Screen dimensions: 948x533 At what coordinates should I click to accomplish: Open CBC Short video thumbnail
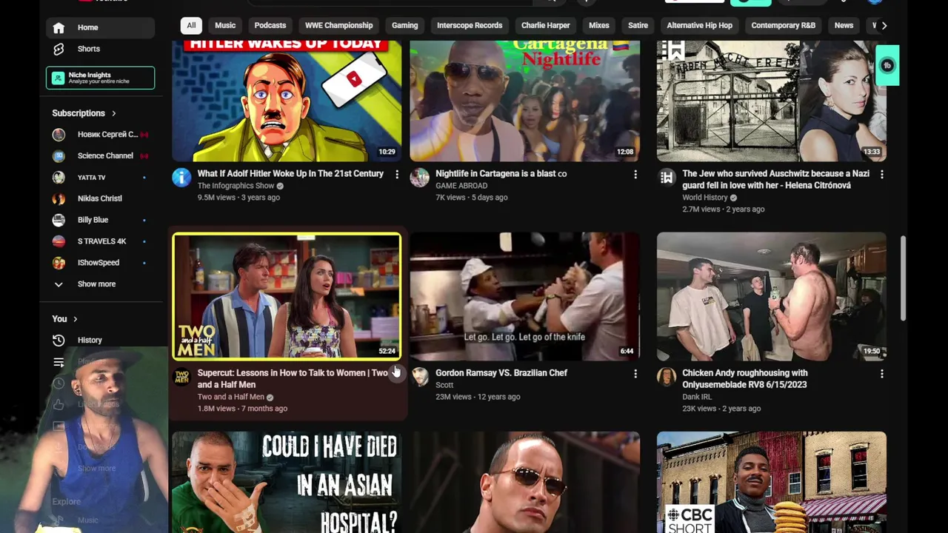click(x=771, y=482)
